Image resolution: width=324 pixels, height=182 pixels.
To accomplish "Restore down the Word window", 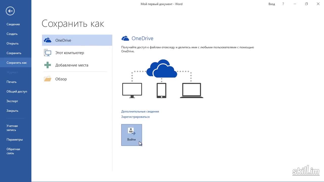I will 307,4.
